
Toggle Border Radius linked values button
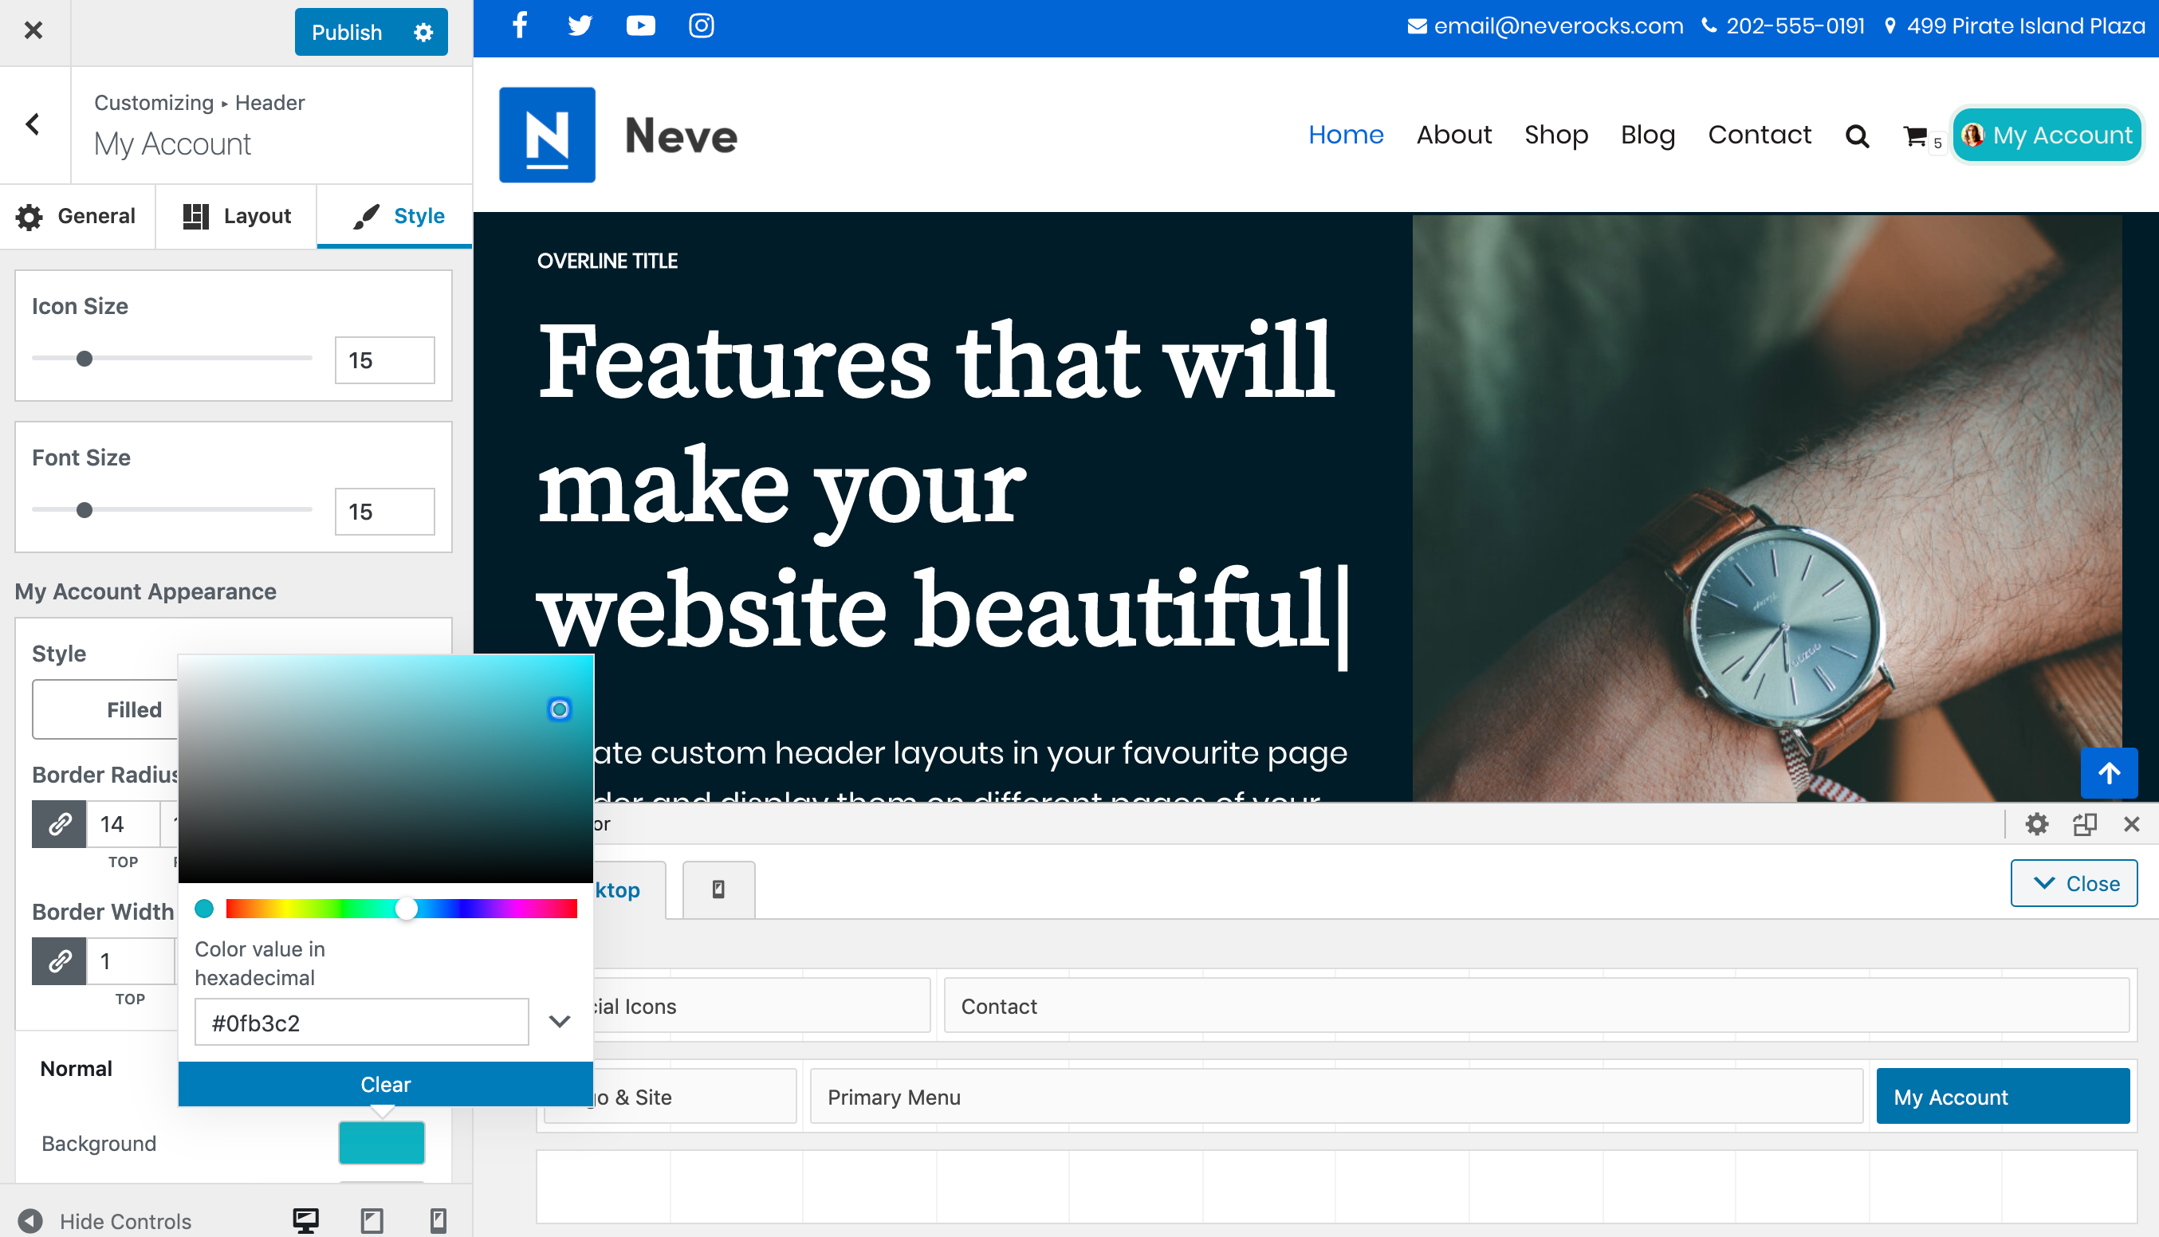pyautogui.click(x=59, y=824)
